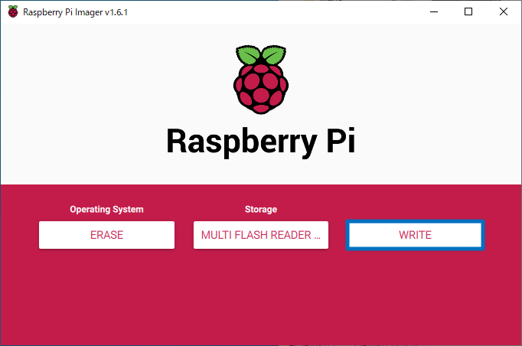Click the 'Raspberry Pi Imager v1.6.1' title

pyautogui.click(x=75, y=12)
